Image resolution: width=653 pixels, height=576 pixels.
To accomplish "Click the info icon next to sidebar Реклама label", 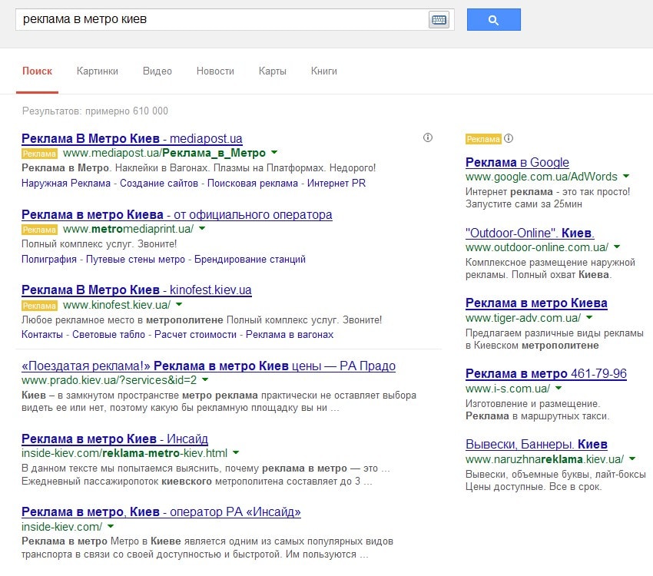I will [509, 138].
